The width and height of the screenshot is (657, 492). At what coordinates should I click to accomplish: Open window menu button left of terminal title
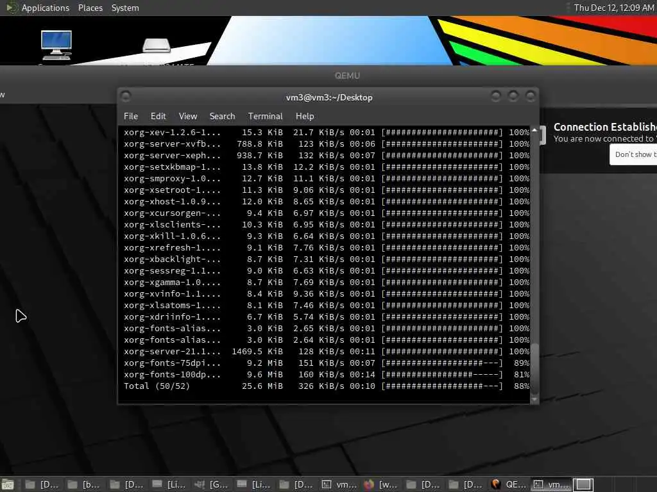pyautogui.click(x=126, y=97)
